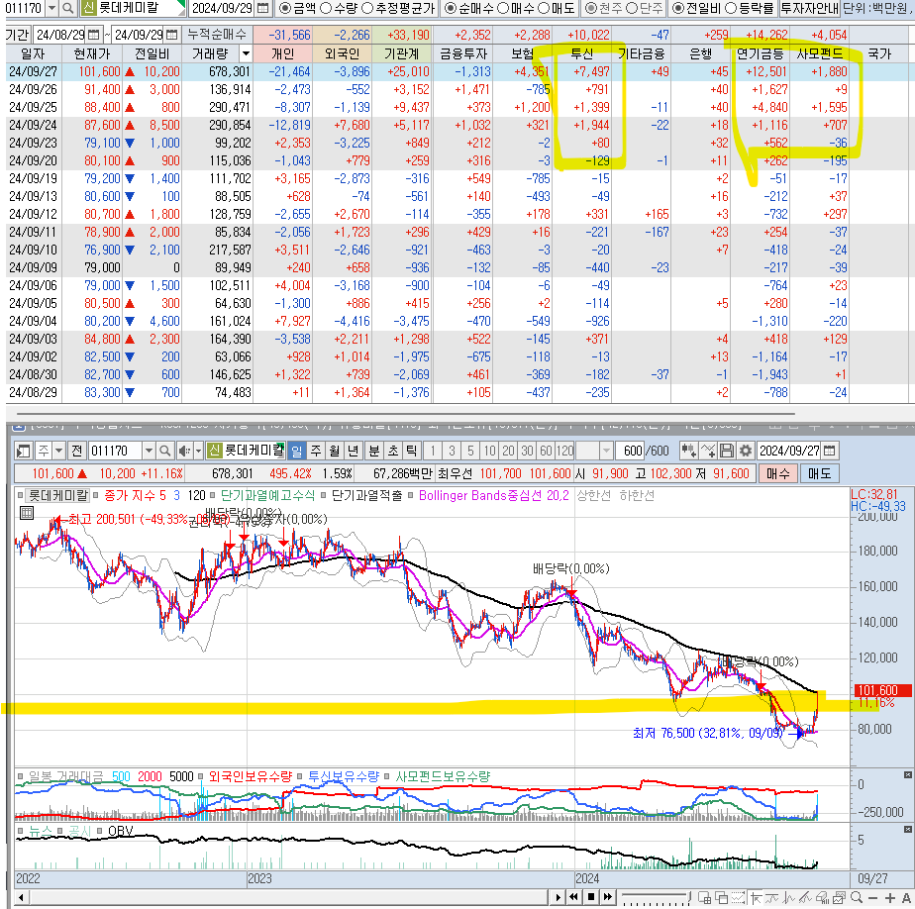Click the 전 button in chart toolbar
The image size is (915, 909).
[x=77, y=451]
